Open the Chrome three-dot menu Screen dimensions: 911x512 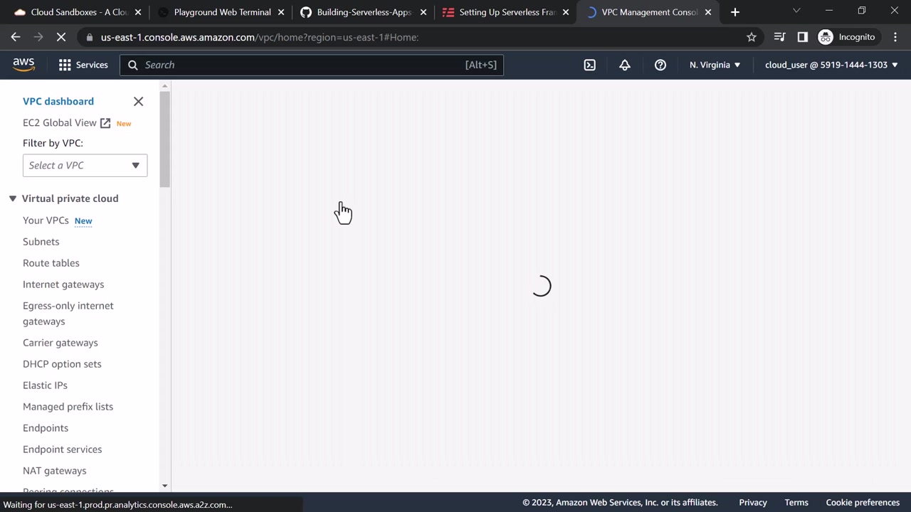tap(895, 37)
